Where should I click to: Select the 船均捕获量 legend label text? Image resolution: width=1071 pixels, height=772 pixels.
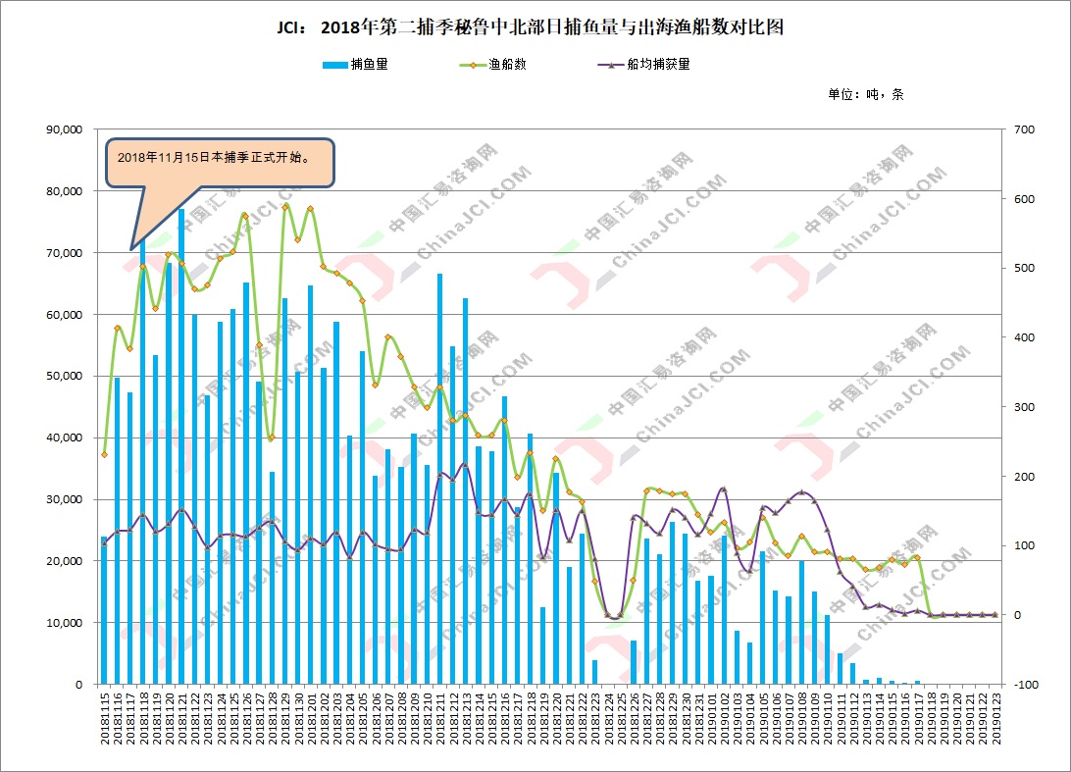pos(658,65)
